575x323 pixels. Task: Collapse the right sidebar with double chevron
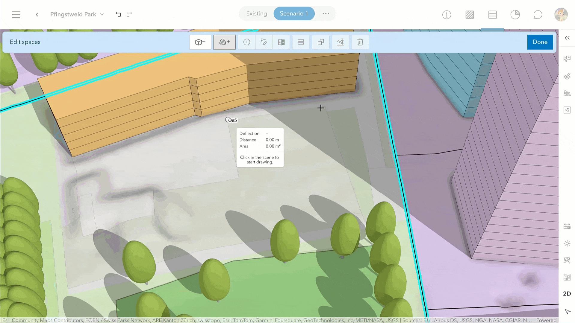click(567, 38)
